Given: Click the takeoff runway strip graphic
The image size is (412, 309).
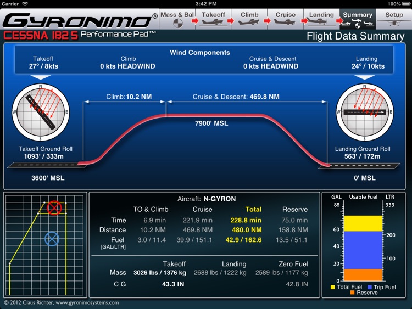Looking at the screenshot, I should (x=46, y=165).
